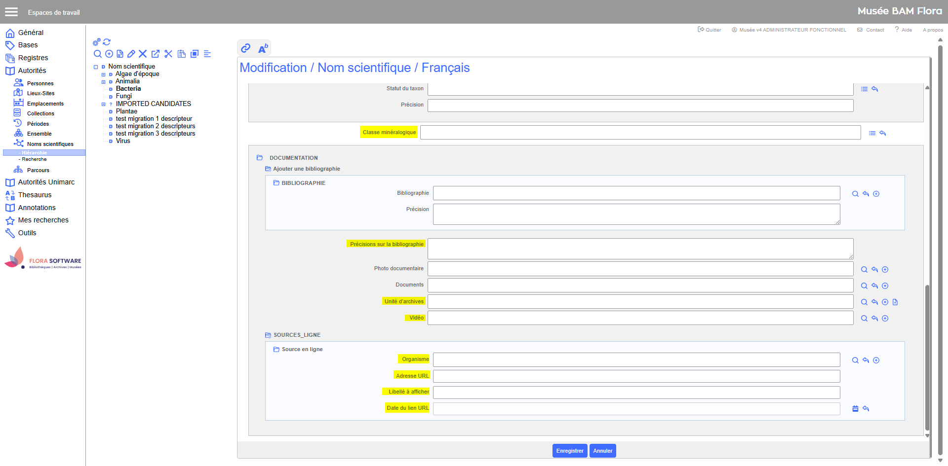Click the search icon next to Bibliographie field
948x466 pixels.
[x=855, y=194]
